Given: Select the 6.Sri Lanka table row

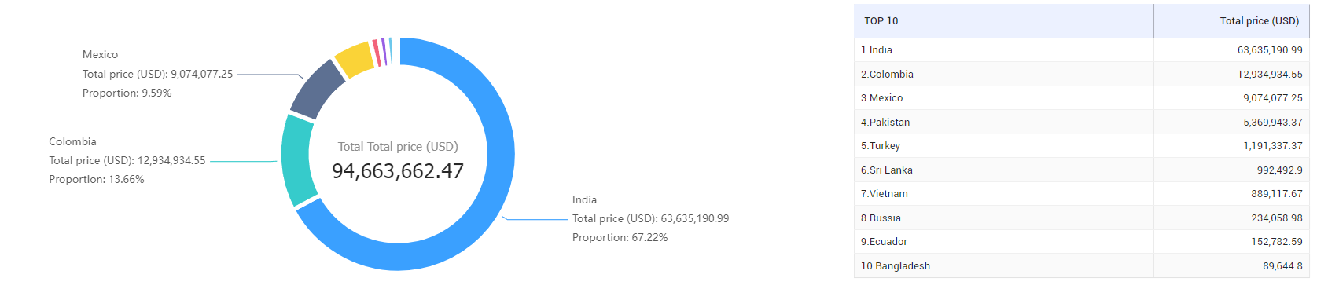Looking at the screenshot, I should 1081,170.
